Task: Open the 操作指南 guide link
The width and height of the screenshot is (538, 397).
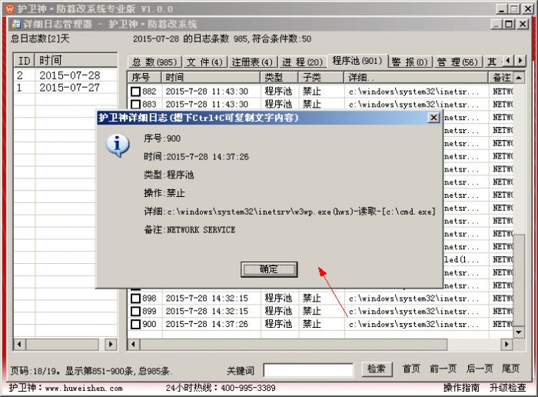Action: pos(461,388)
